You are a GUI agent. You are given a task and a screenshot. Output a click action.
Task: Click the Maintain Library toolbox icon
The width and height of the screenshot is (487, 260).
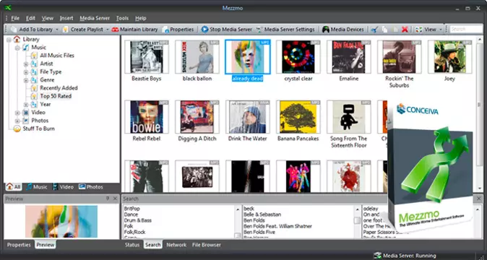[115, 30]
